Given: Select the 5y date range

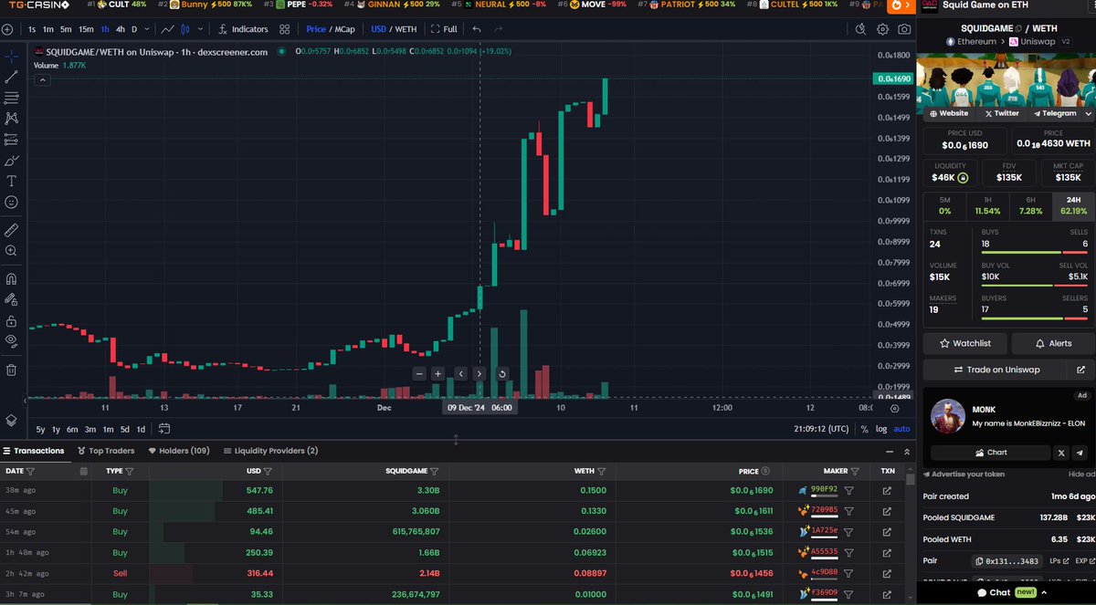Looking at the screenshot, I should coord(41,429).
